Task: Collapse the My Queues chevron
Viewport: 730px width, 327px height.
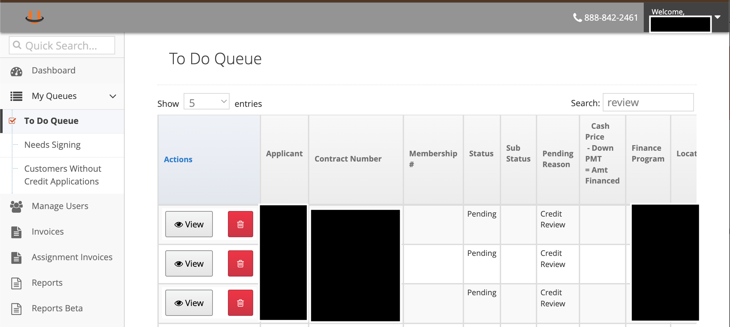Action: coord(113,96)
